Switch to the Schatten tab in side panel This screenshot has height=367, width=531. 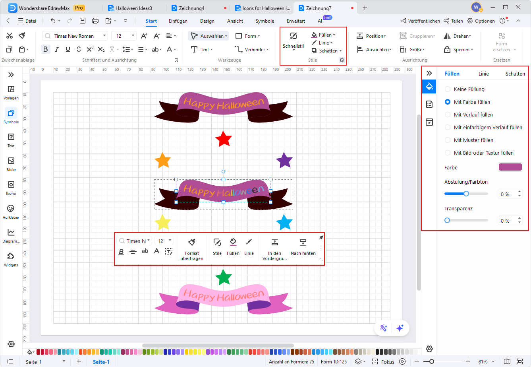tap(515, 74)
